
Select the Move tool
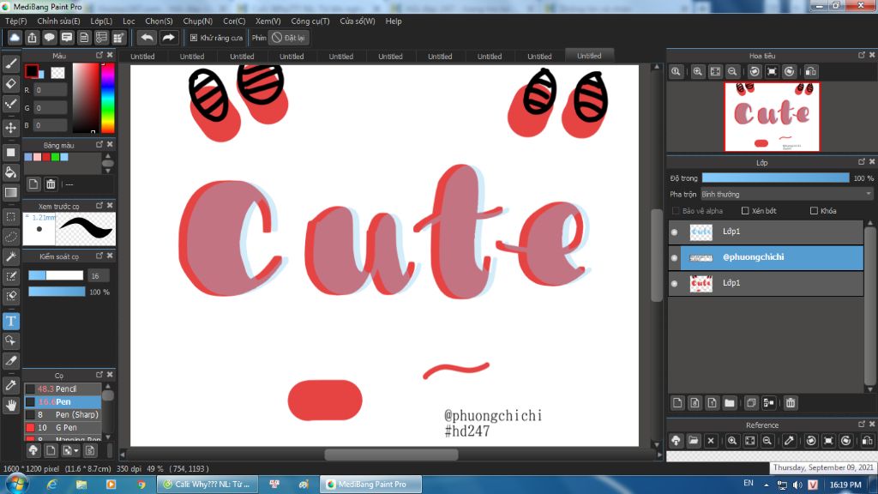click(x=11, y=128)
